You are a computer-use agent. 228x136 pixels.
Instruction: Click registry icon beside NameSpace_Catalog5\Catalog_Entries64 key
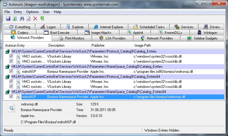(x=7, y=92)
